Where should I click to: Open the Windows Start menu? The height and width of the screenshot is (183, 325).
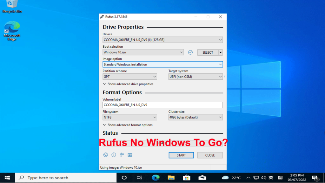click(7, 178)
